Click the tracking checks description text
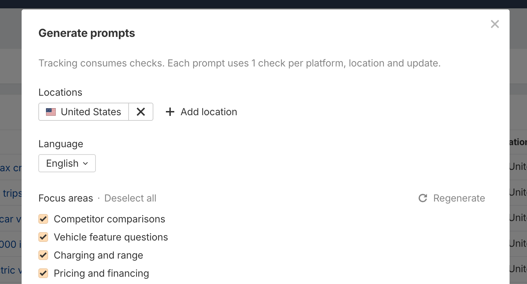 point(239,63)
